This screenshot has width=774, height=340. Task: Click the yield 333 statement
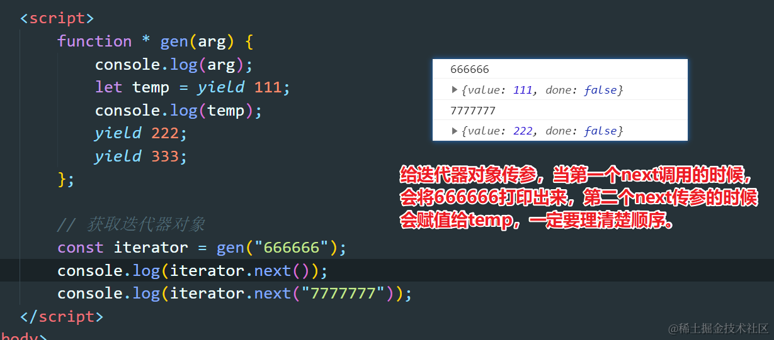coord(141,156)
